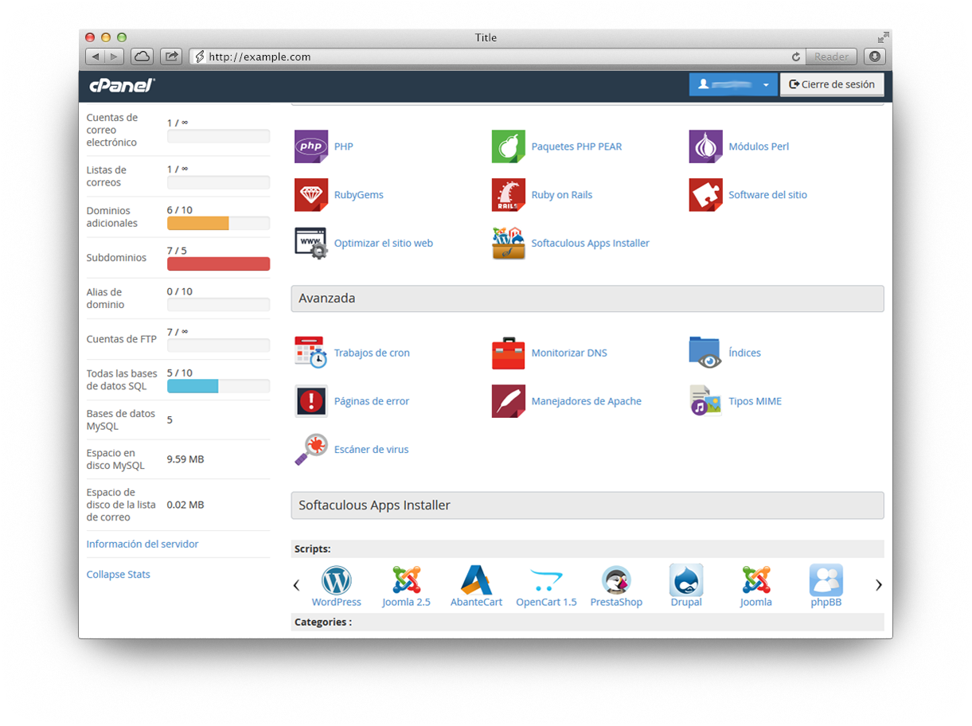The width and height of the screenshot is (972, 726).
Task: Launch the WordPress script installer icon
Action: point(336,580)
